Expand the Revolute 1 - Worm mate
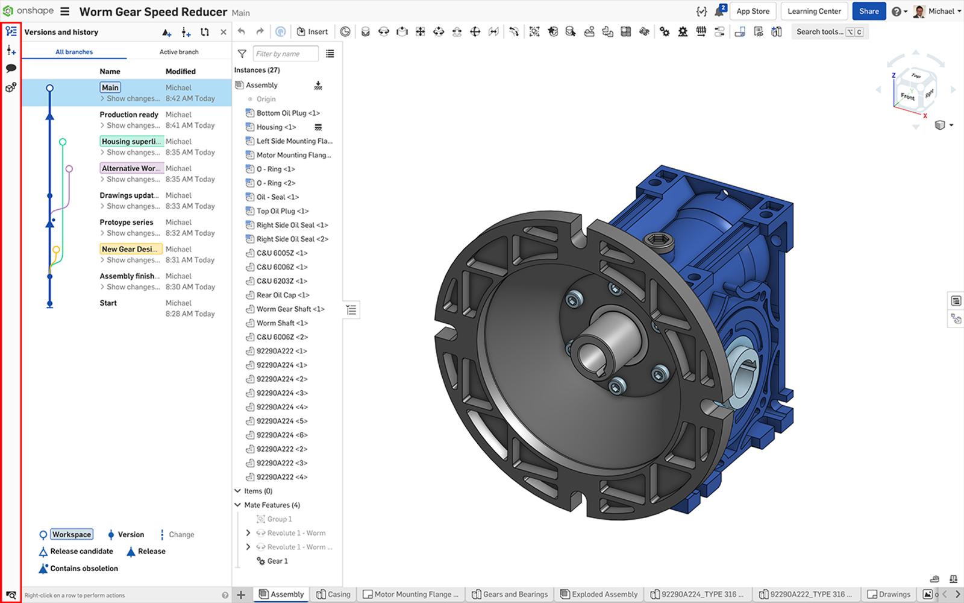964x603 pixels. point(248,533)
